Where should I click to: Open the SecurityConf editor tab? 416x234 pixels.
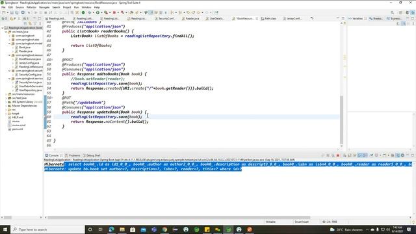point(165,19)
